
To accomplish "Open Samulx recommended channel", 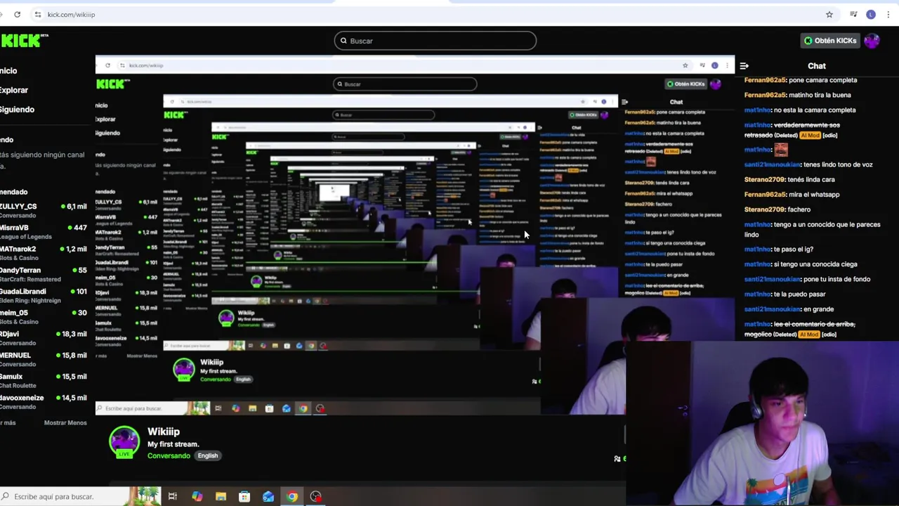I will tap(44, 380).
